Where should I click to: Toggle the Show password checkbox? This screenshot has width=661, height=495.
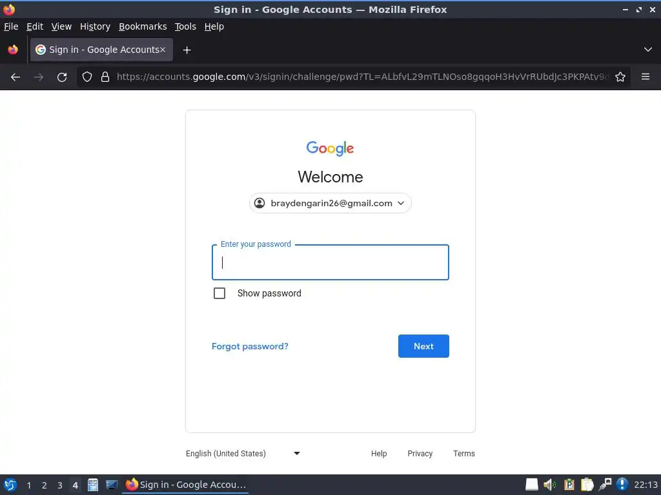pyautogui.click(x=219, y=293)
